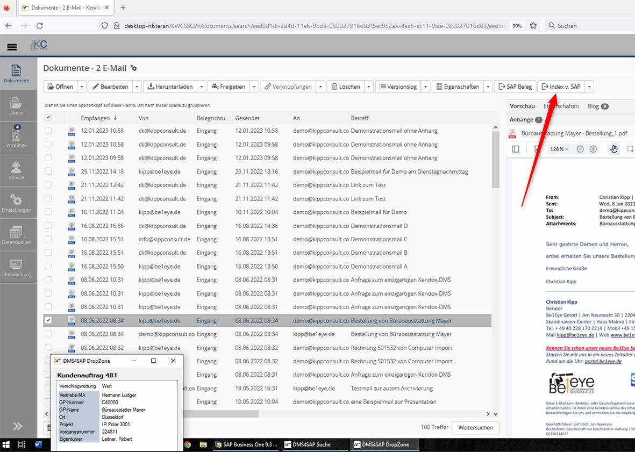Select the hand pan tool in preview
635x452 pixels.
pos(614,149)
